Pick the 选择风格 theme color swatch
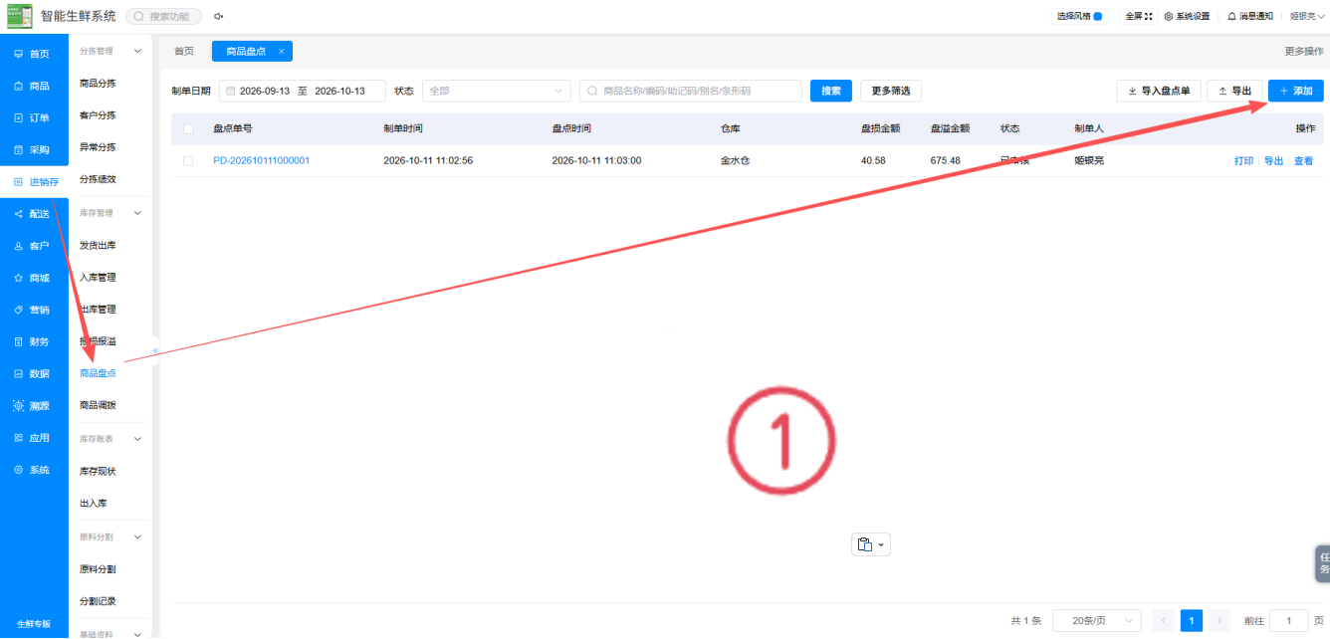Screen dimensions: 1330x639 1097,16
